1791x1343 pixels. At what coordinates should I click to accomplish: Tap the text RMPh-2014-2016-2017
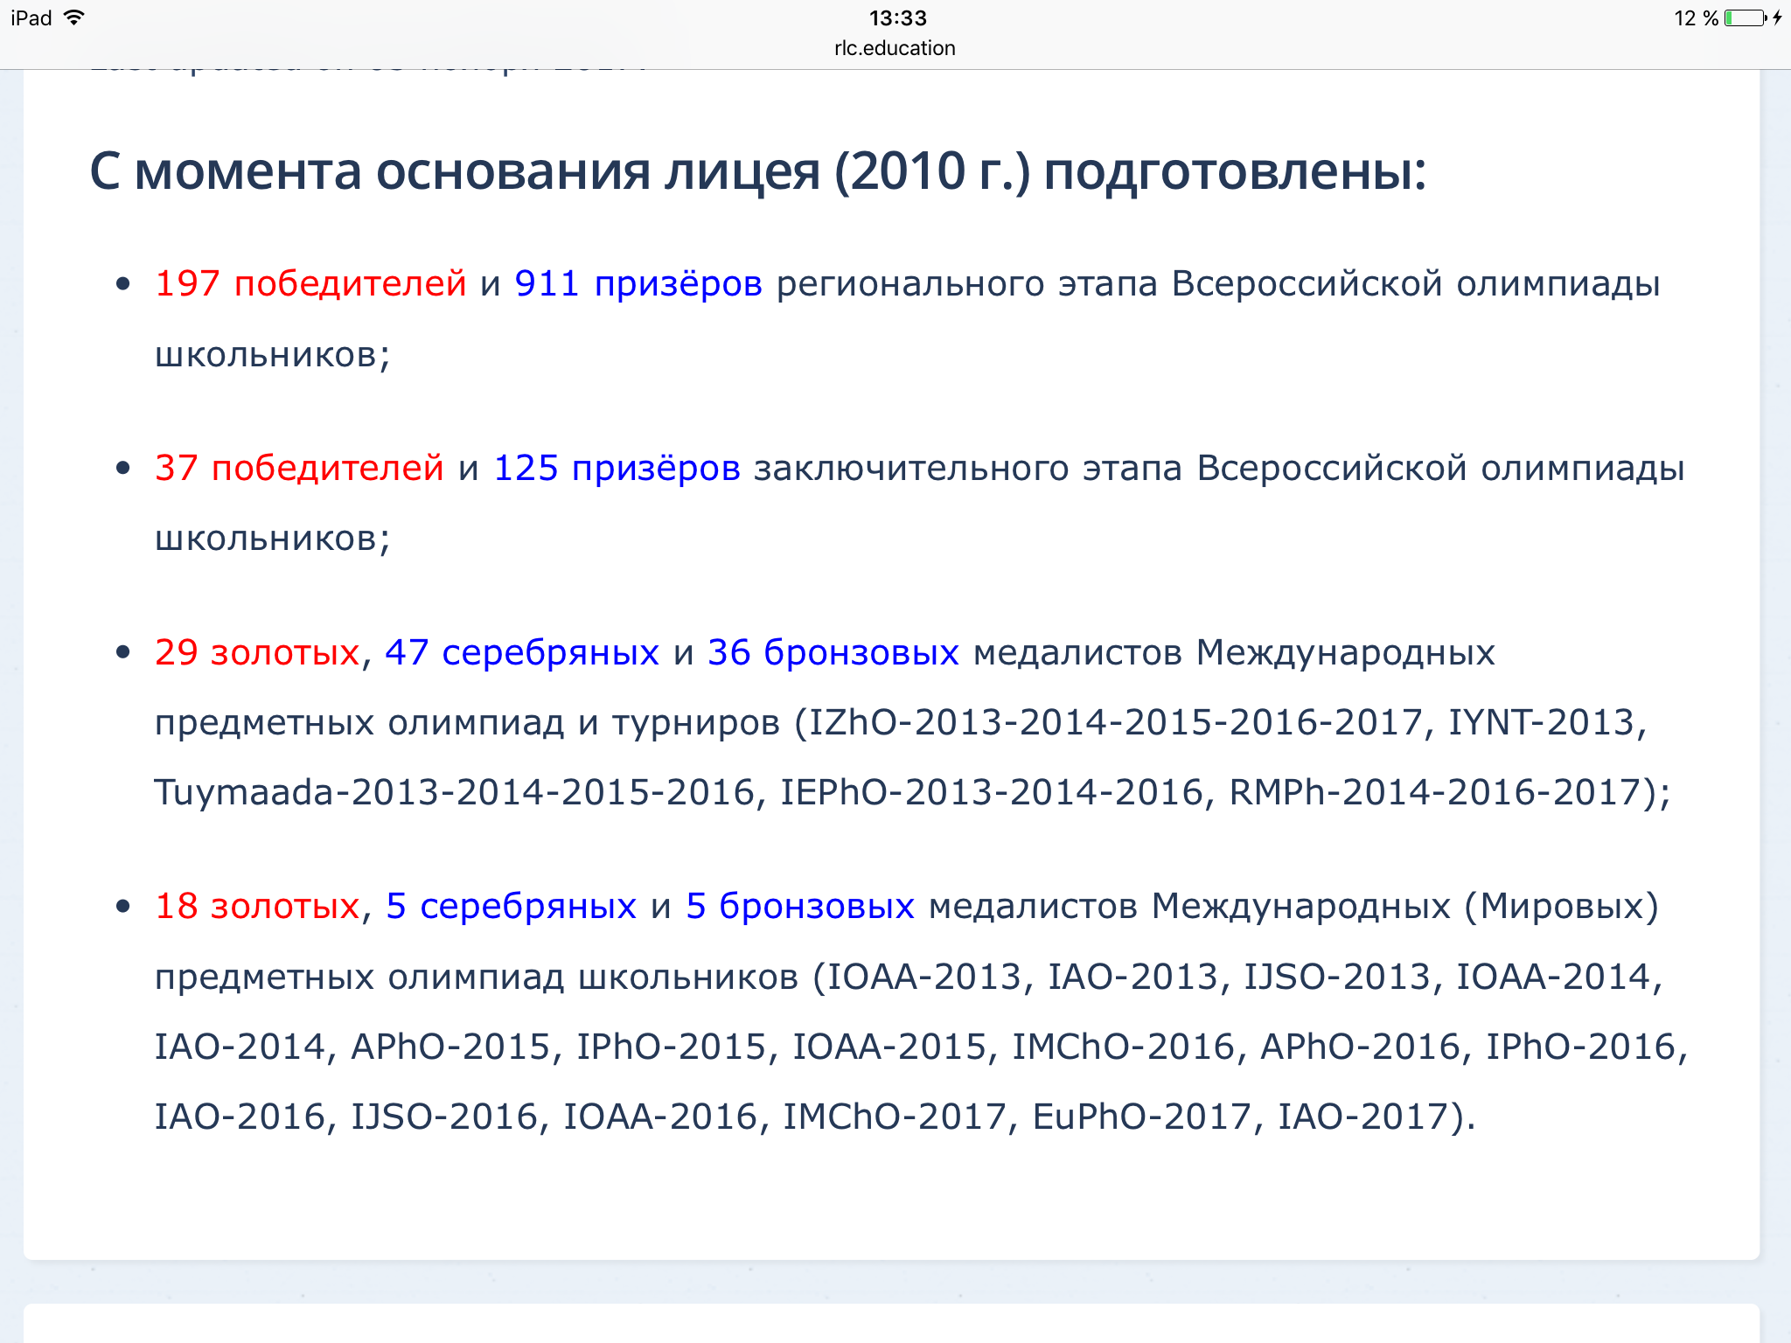1436,792
